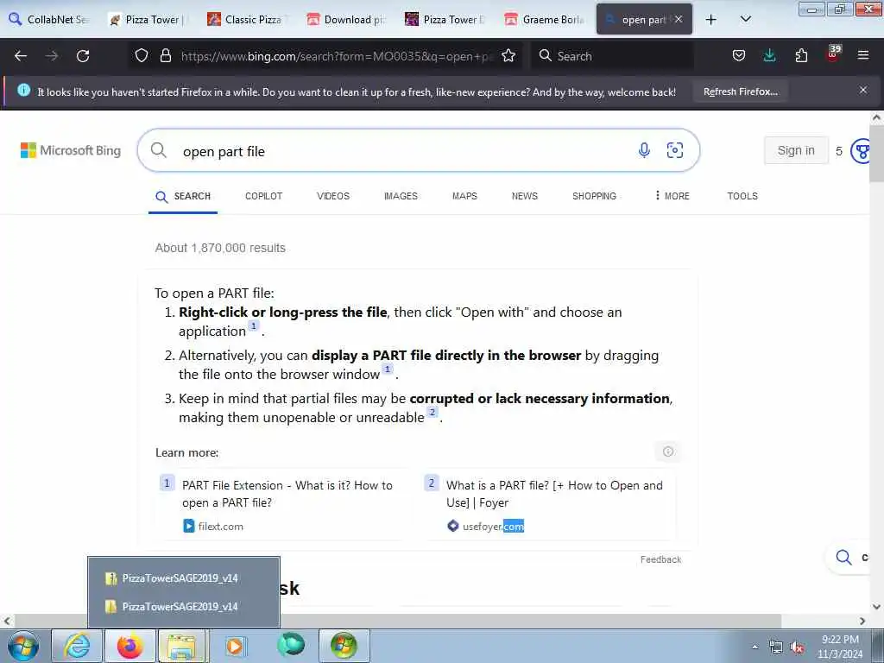Close the open part file tab

click(x=679, y=19)
